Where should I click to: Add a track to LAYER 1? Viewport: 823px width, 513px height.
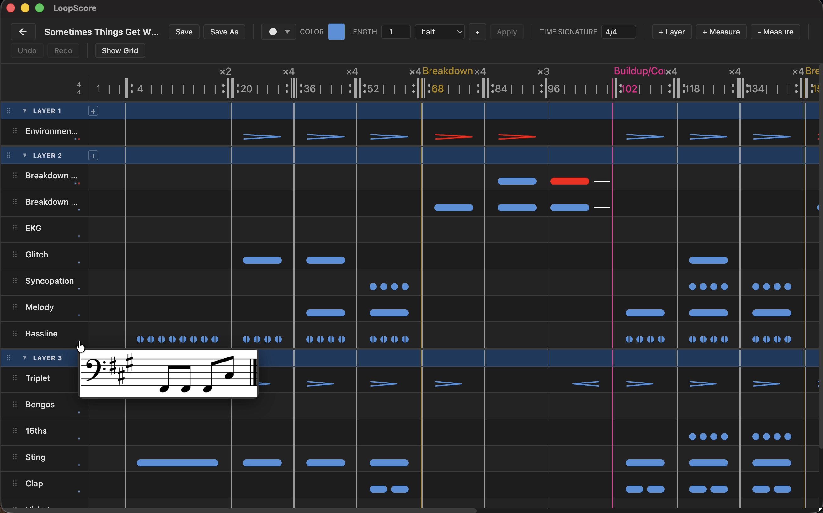93,111
